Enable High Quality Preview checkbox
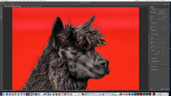171x96 pixels. 159,14
